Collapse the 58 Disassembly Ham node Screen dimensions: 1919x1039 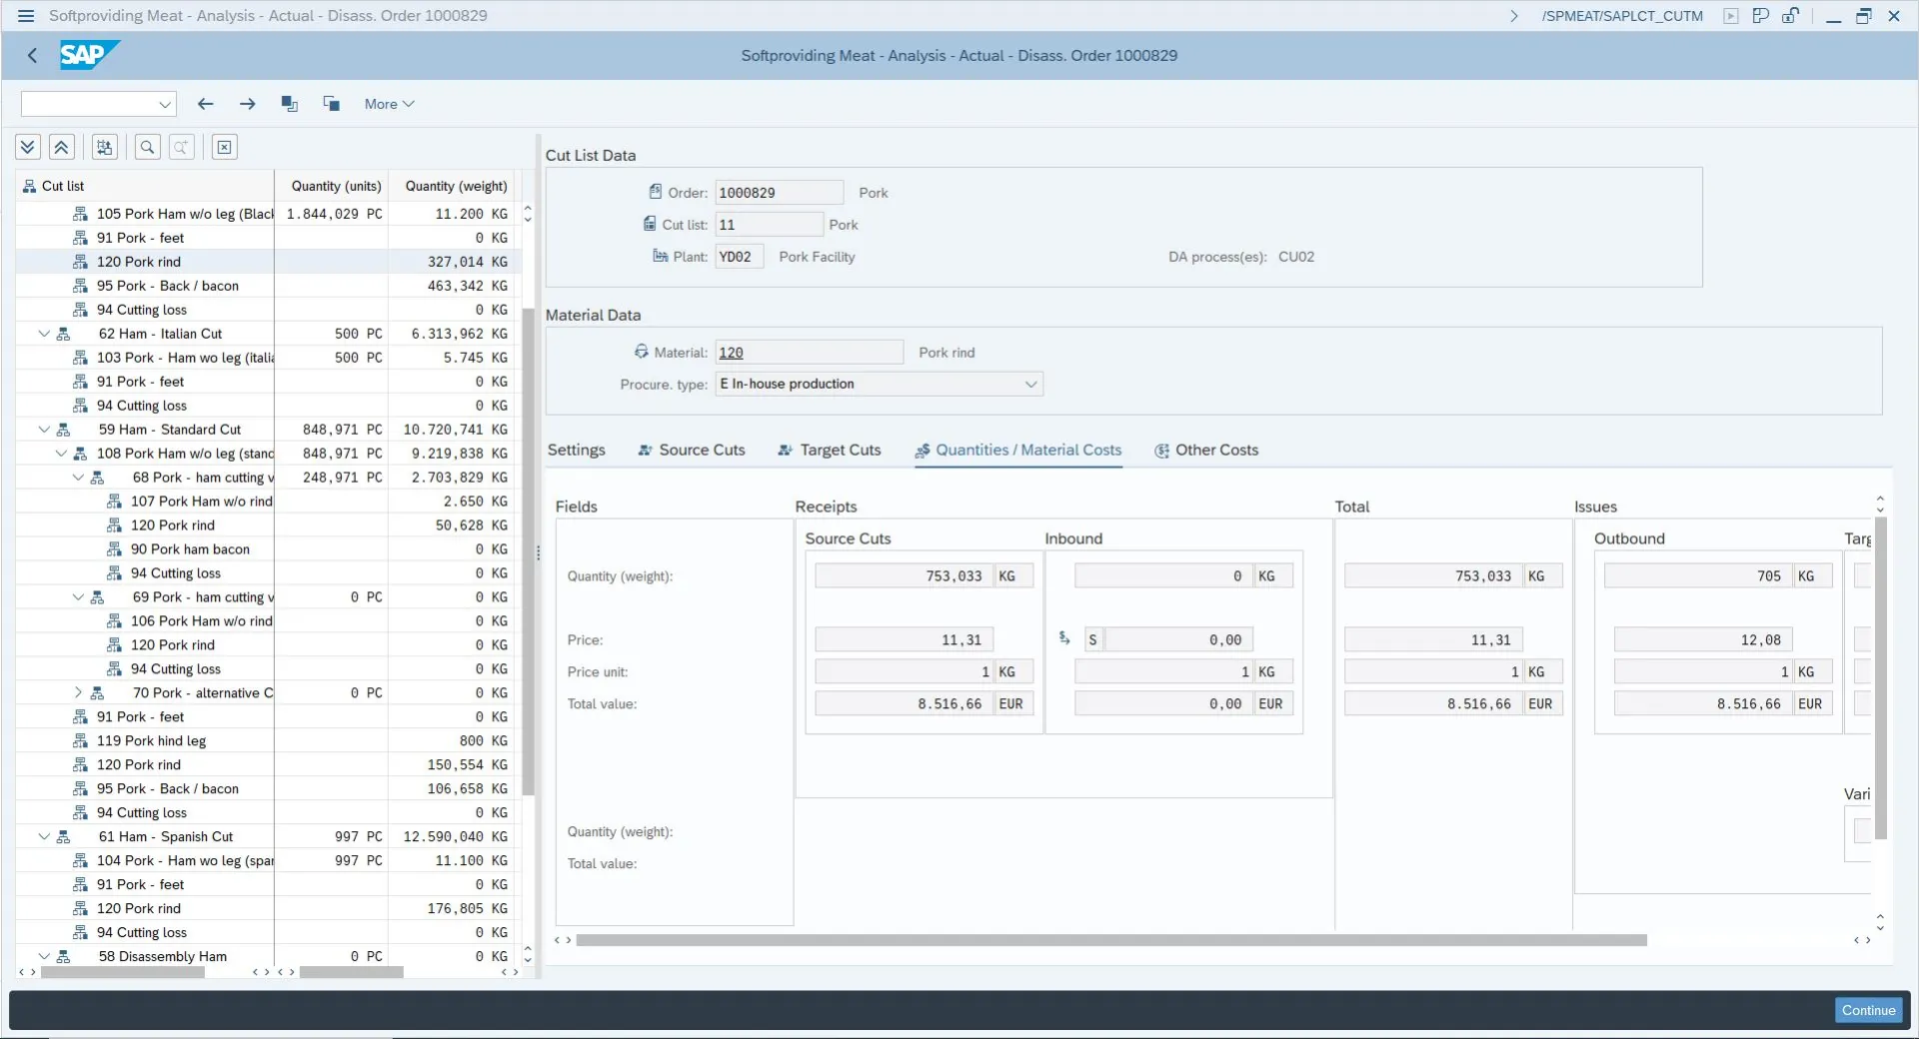pyautogui.click(x=44, y=957)
